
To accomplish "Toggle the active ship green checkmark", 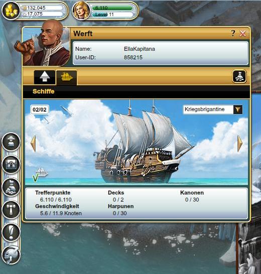I will pyautogui.click(x=36, y=178).
